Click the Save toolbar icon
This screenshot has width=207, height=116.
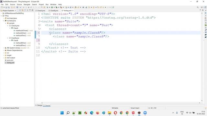click(6, 7)
